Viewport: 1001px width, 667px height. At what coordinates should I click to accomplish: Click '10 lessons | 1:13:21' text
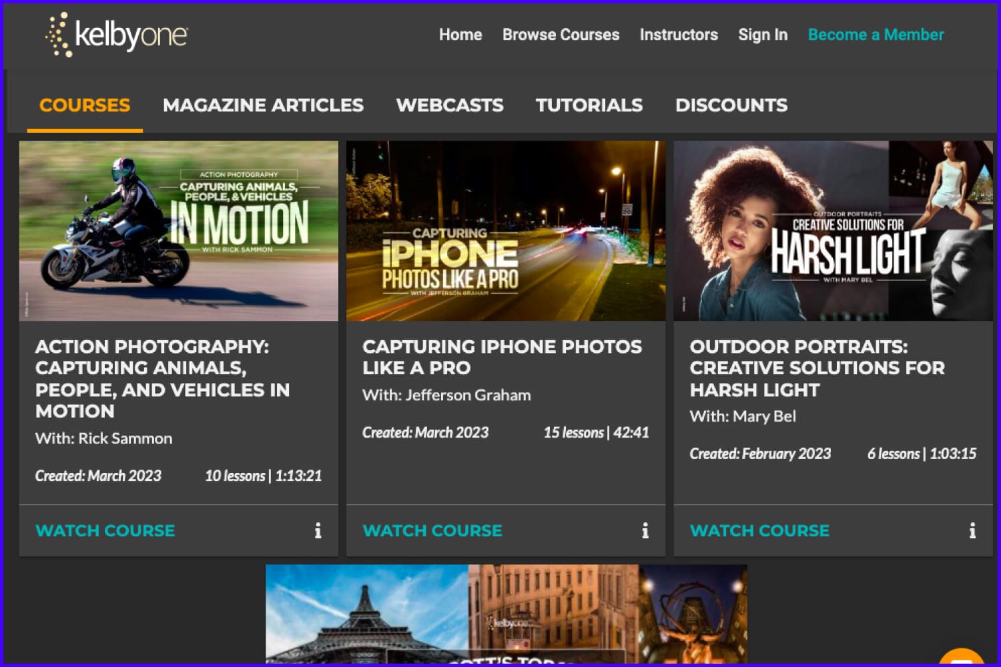tap(264, 476)
